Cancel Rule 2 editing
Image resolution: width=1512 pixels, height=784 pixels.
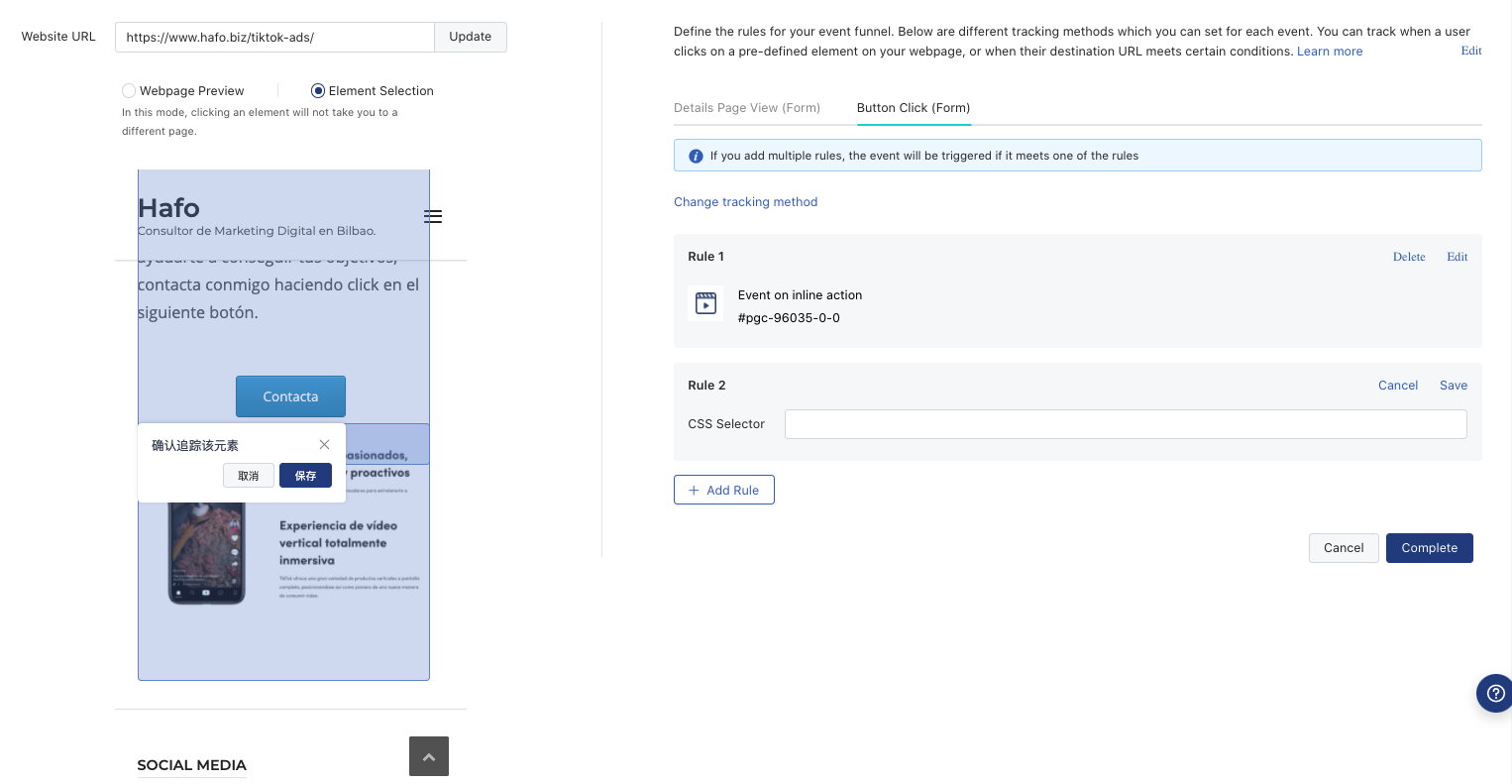(1398, 385)
